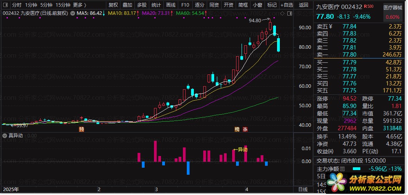Viewport: 408px width, 195px height.
Task: Click the 交易状态 闭市阶段 status line
Action: click(x=351, y=161)
